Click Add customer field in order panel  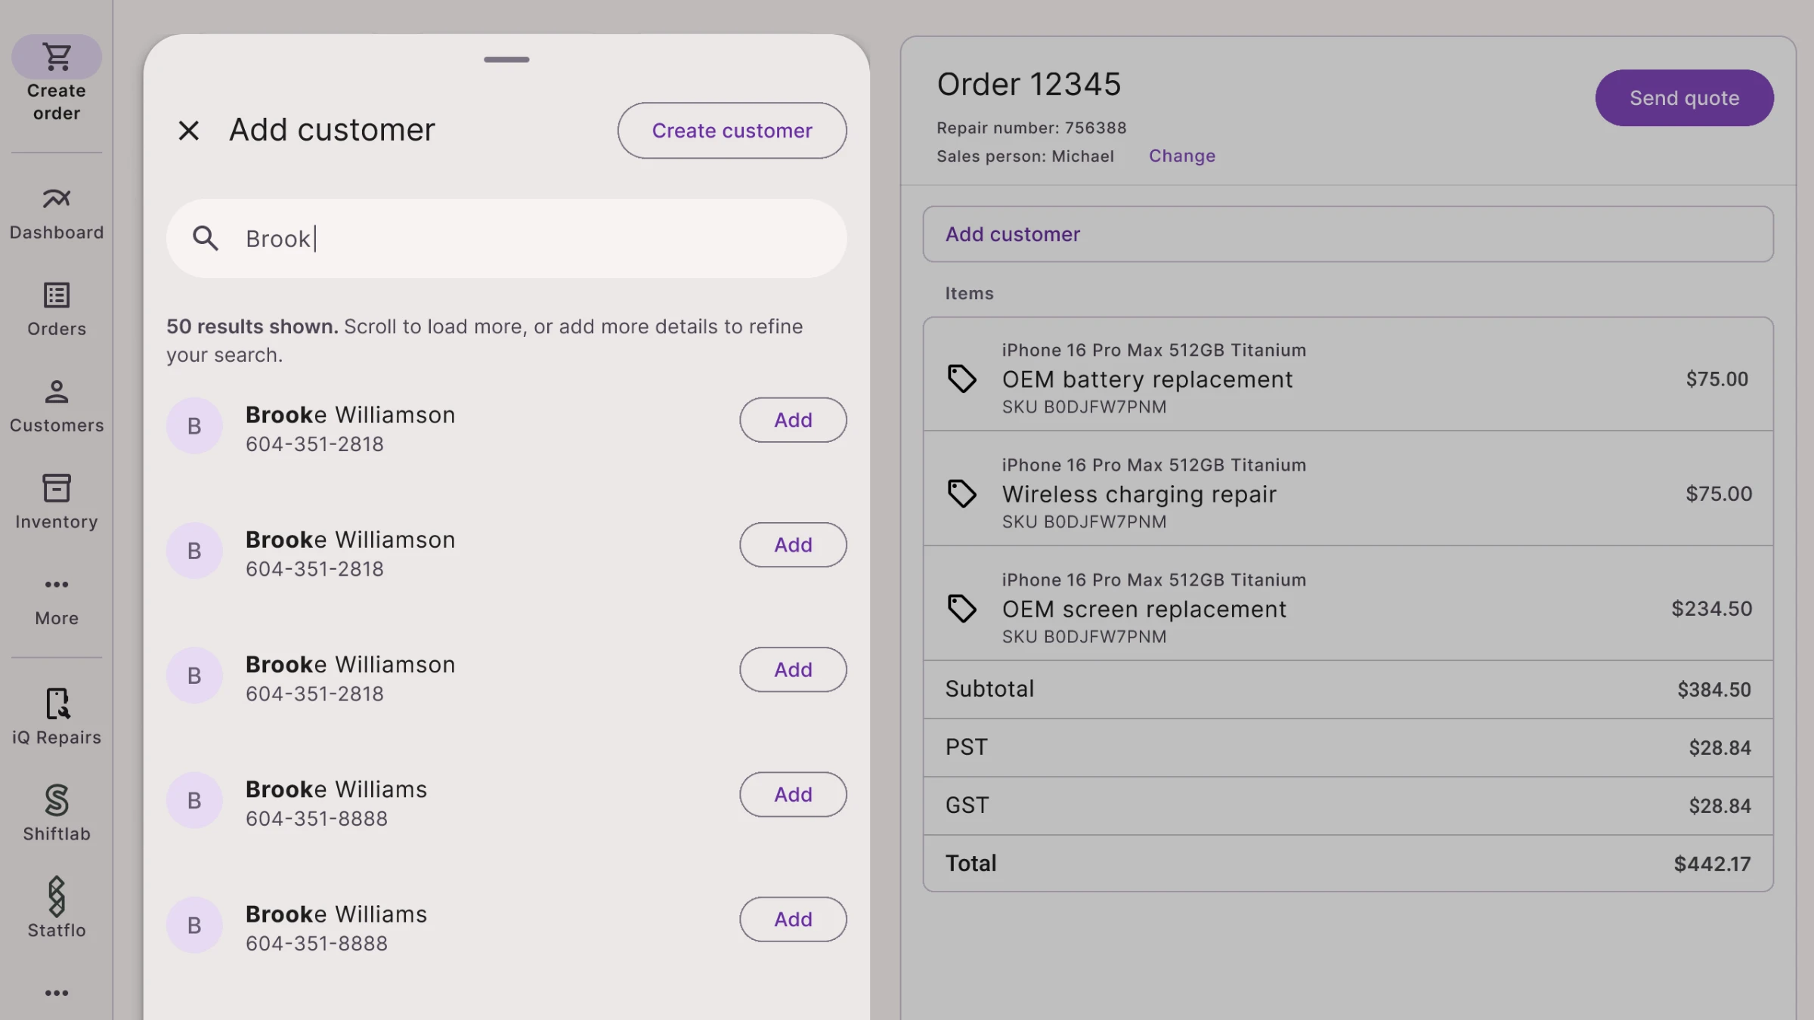click(x=1348, y=234)
